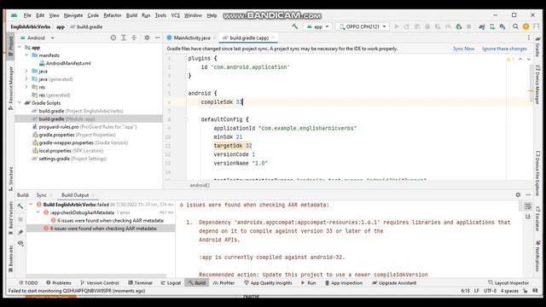546x307 pixels.
Task: Click the stop square icon in Build panel
Action: (x=20, y=219)
